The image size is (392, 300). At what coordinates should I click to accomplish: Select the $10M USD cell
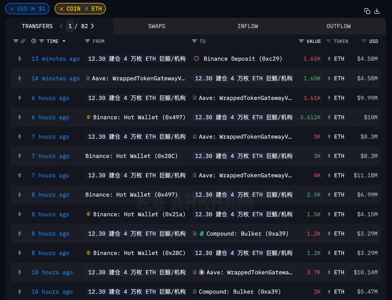[x=370, y=117]
